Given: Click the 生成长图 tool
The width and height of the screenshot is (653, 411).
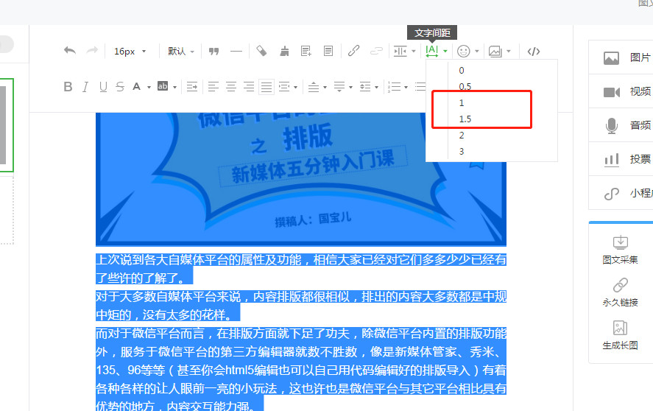Looking at the screenshot, I should (x=620, y=336).
